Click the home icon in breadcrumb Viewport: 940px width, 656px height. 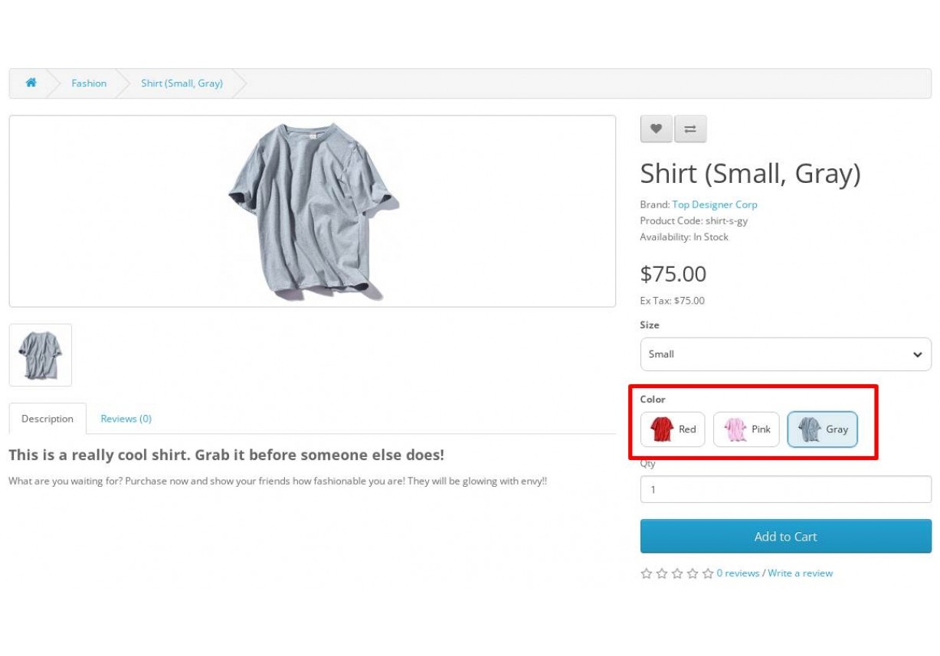(31, 83)
